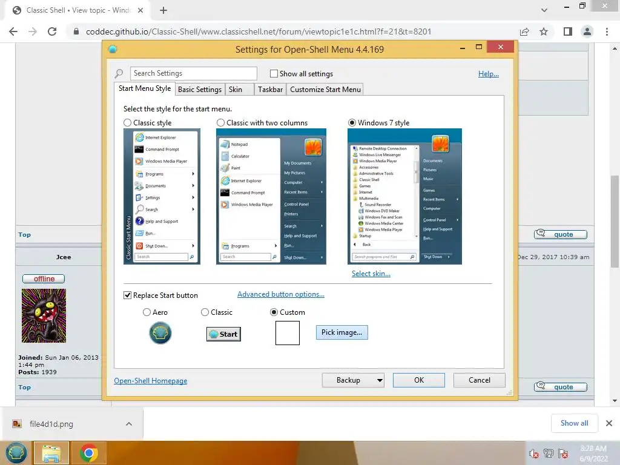620x465 pixels.
Task: Switch to the Start Menu Style tab
Action: coord(145,88)
